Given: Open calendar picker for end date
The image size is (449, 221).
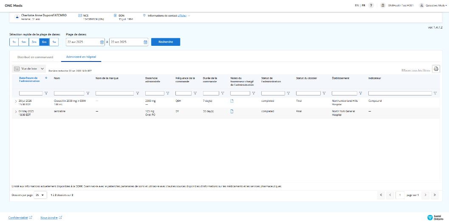Looking at the screenshot, I should [145, 42].
